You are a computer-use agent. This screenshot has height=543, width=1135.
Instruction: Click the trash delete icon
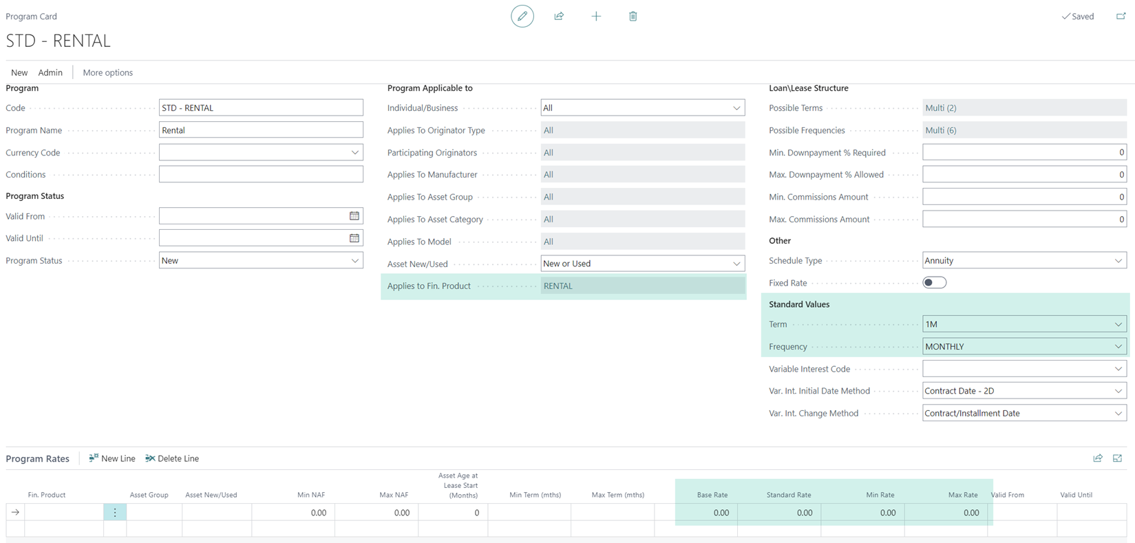633,16
